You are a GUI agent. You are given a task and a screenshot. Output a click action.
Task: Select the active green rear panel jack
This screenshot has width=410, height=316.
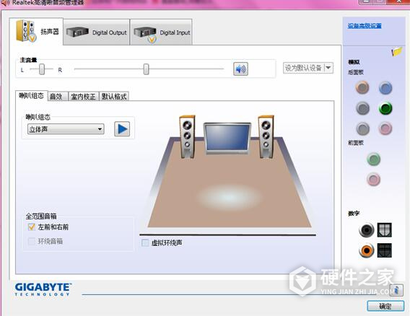pyautogui.click(x=385, y=108)
